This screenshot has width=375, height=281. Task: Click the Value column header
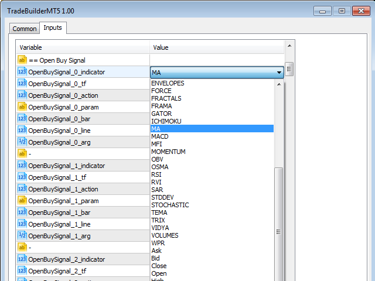217,47
